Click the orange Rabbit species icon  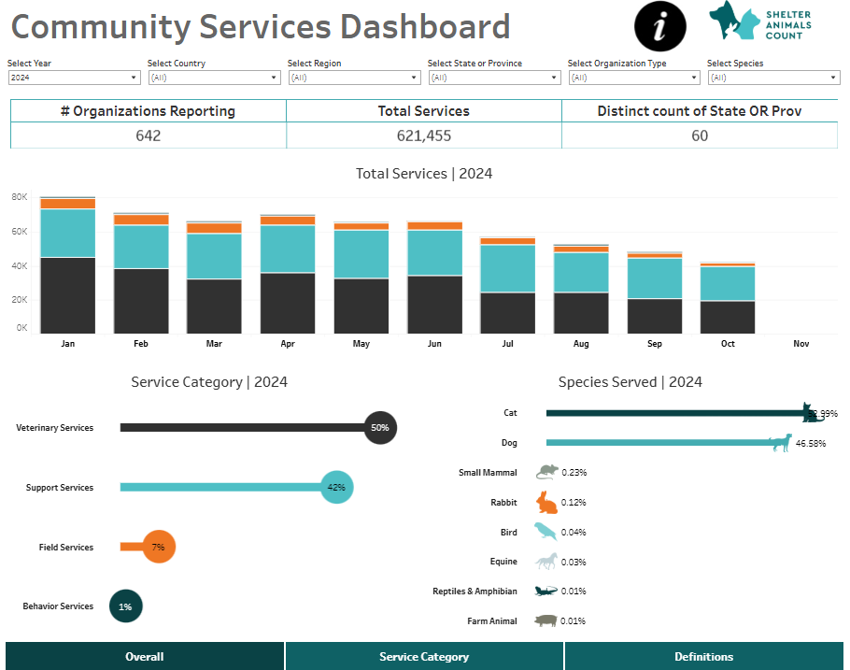[546, 503]
